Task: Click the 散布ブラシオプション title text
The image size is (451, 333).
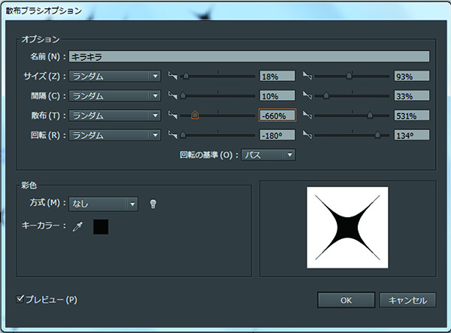Action: point(44,11)
